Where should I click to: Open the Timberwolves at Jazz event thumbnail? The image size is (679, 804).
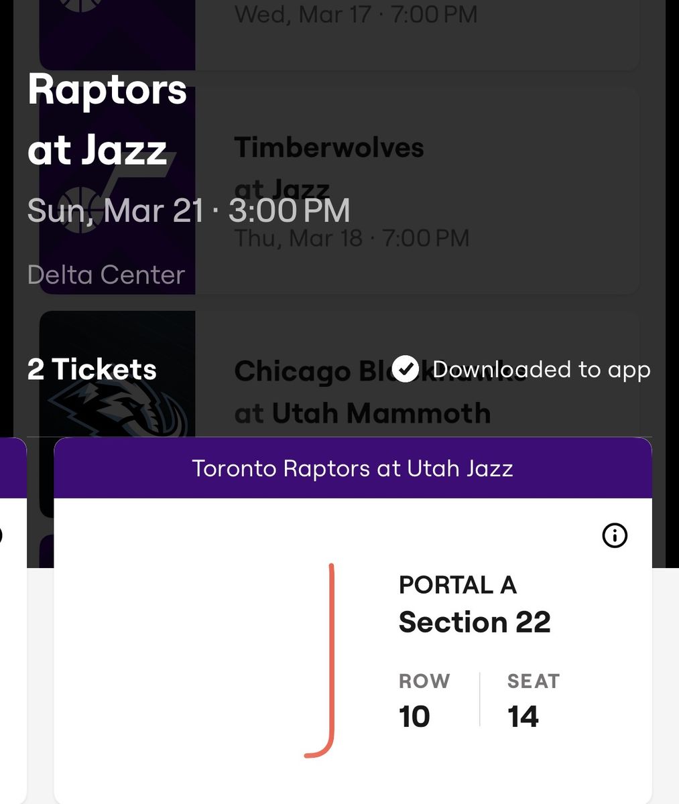117,190
